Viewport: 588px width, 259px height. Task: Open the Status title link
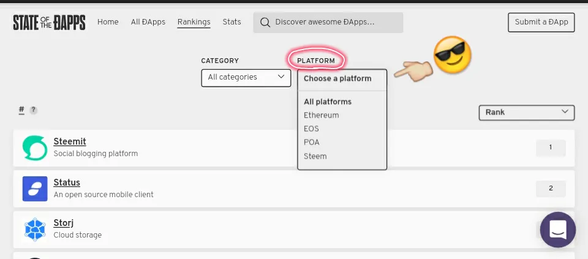point(67,182)
